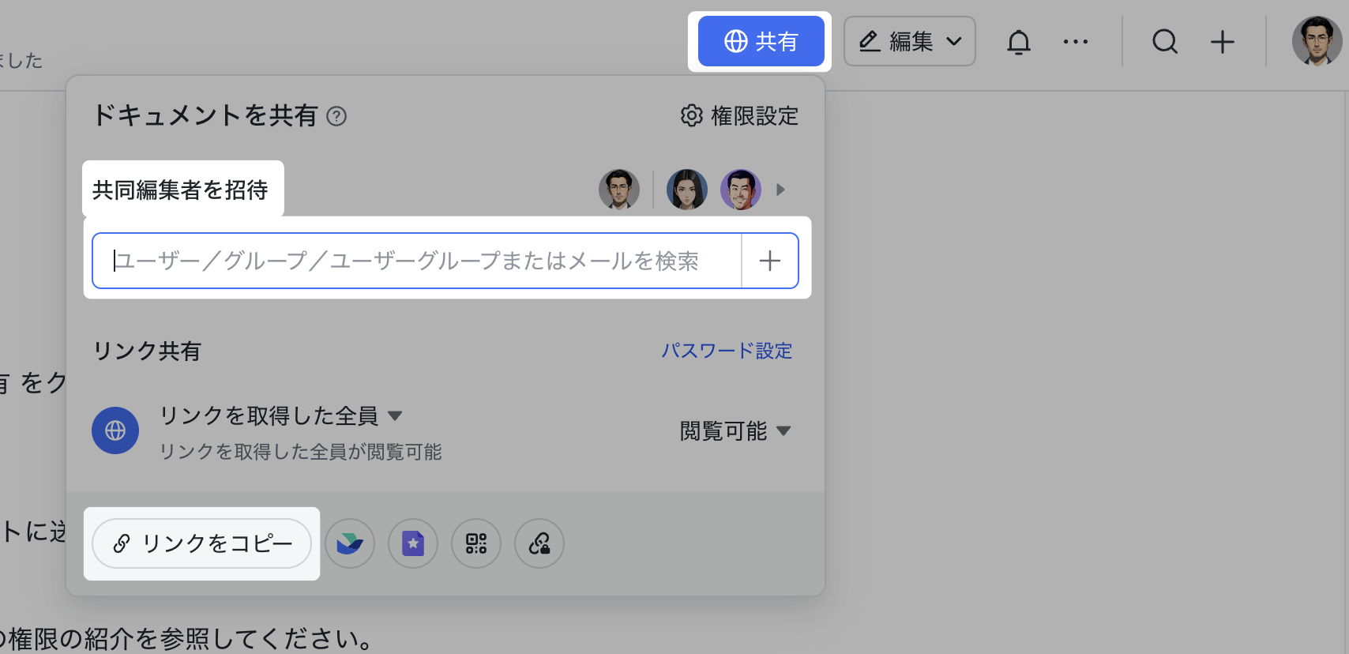Click the first collaborator avatar with glasses
This screenshot has width=1349, height=654.
pos(619,190)
